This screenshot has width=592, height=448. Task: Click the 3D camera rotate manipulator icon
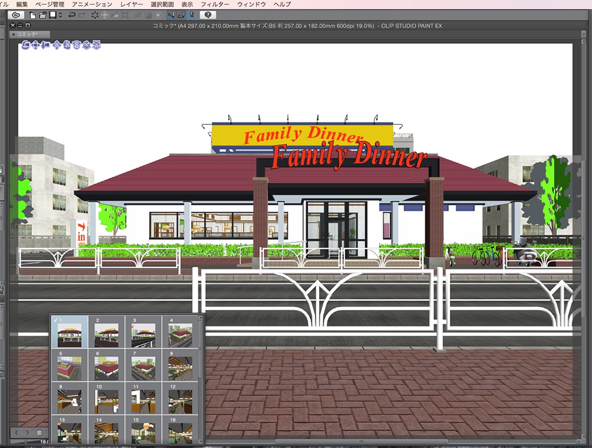click(x=25, y=46)
